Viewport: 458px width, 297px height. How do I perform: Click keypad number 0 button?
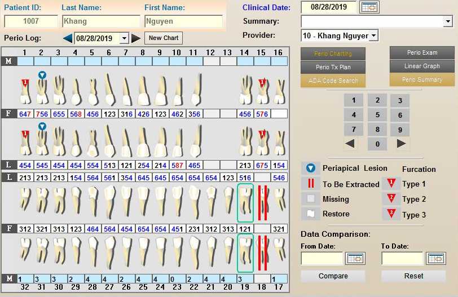(x=377, y=144)
